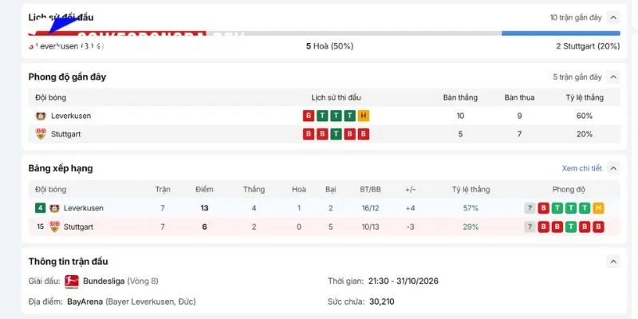
Task: Click Stuttgart's 6 points value
Action: (x=204, y=226)
